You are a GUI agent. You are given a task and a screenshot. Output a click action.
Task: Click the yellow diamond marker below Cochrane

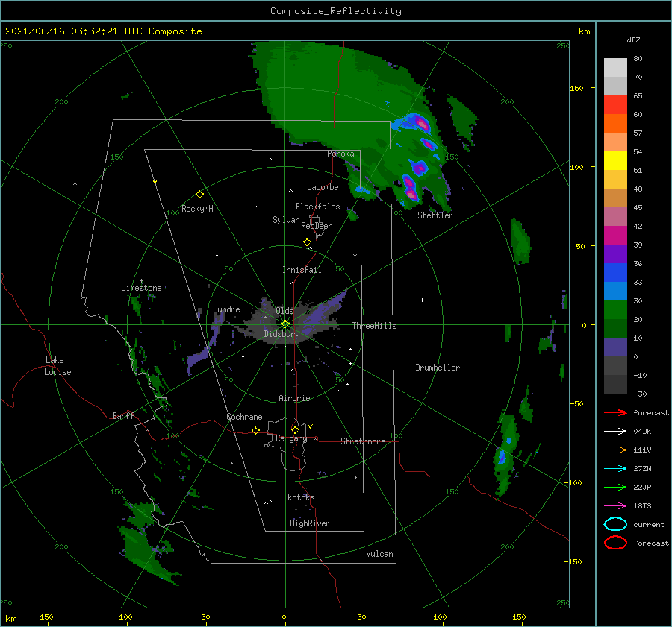256,431
